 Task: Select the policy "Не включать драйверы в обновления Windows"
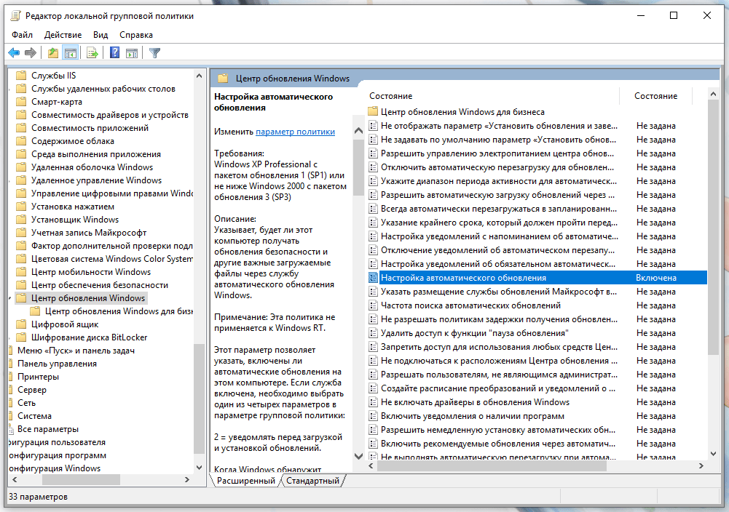point(475,402)
